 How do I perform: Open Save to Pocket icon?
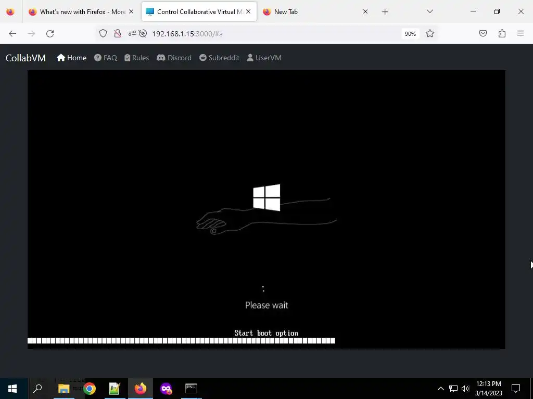pos(483,33)
